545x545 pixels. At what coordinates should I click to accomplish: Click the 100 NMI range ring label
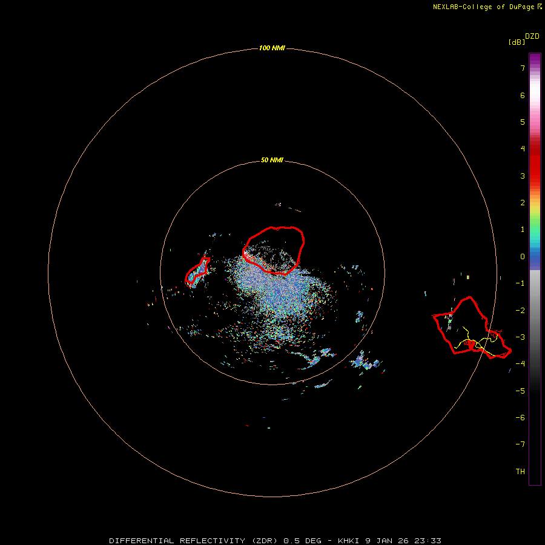click(272, 48)
